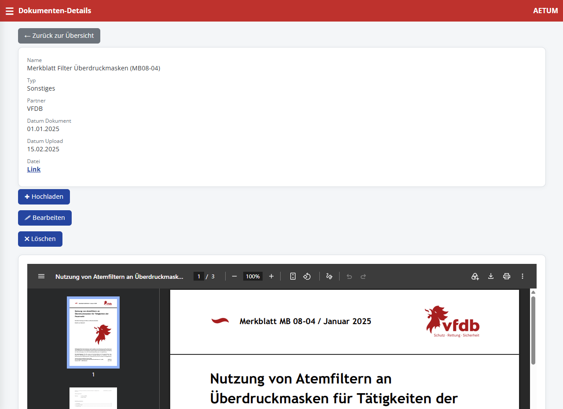Click the Bearbeiten button
The width and height of the screenshot is (563, 409).
(45, 218)
